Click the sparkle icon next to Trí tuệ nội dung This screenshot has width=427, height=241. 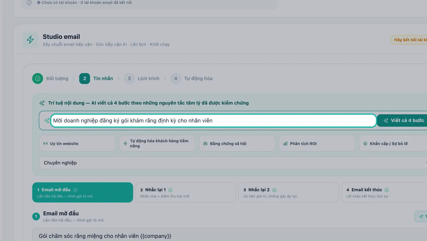coord(42,103)
